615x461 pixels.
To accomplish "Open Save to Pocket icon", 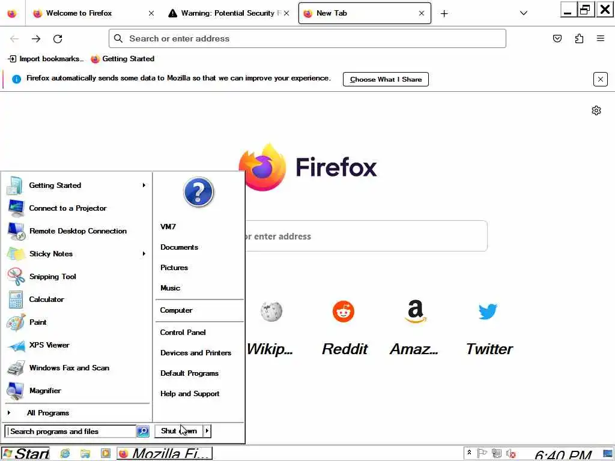I will pos(557,38).
